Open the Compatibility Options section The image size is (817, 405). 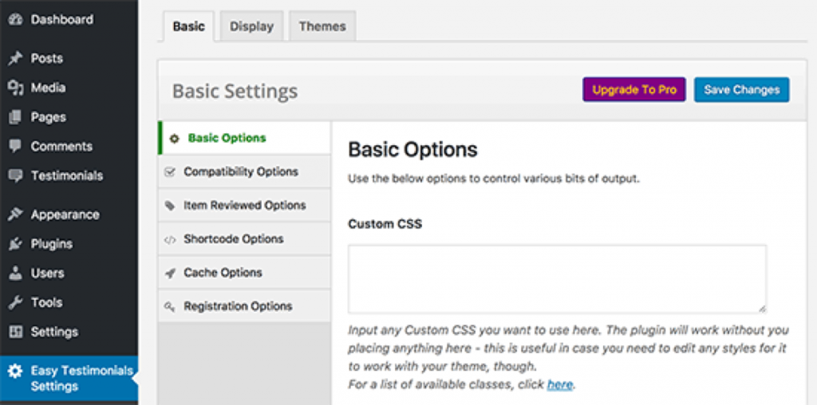tap(244, 171)
